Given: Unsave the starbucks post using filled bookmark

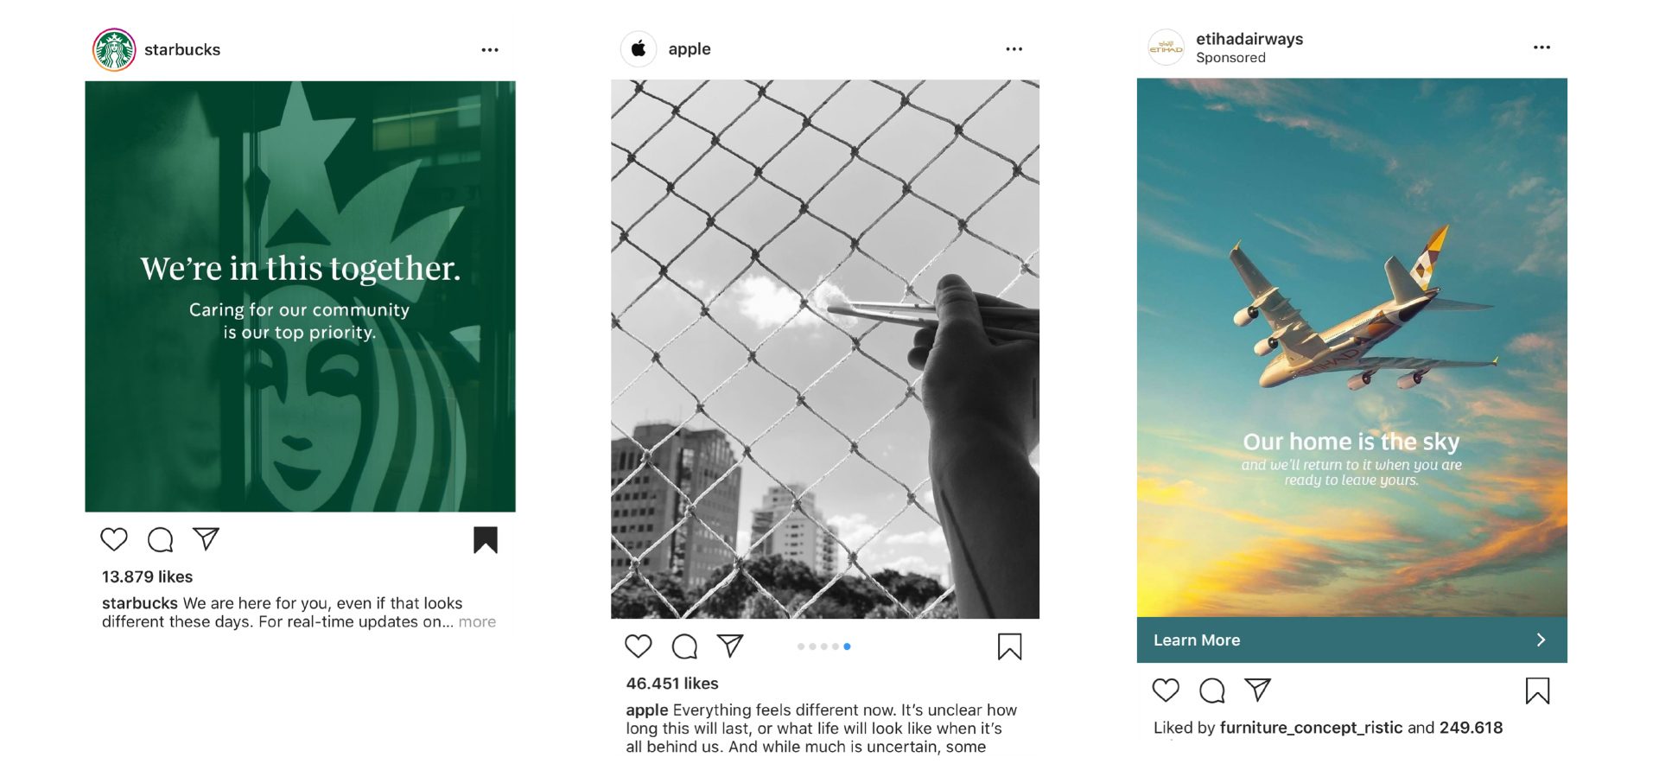Looking at the screenshot, I should [486, 540].
